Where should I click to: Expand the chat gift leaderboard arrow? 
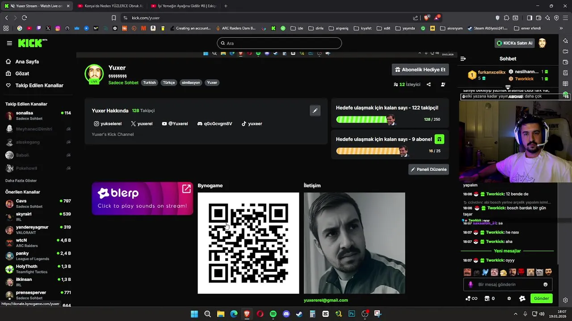pos(508,87)
